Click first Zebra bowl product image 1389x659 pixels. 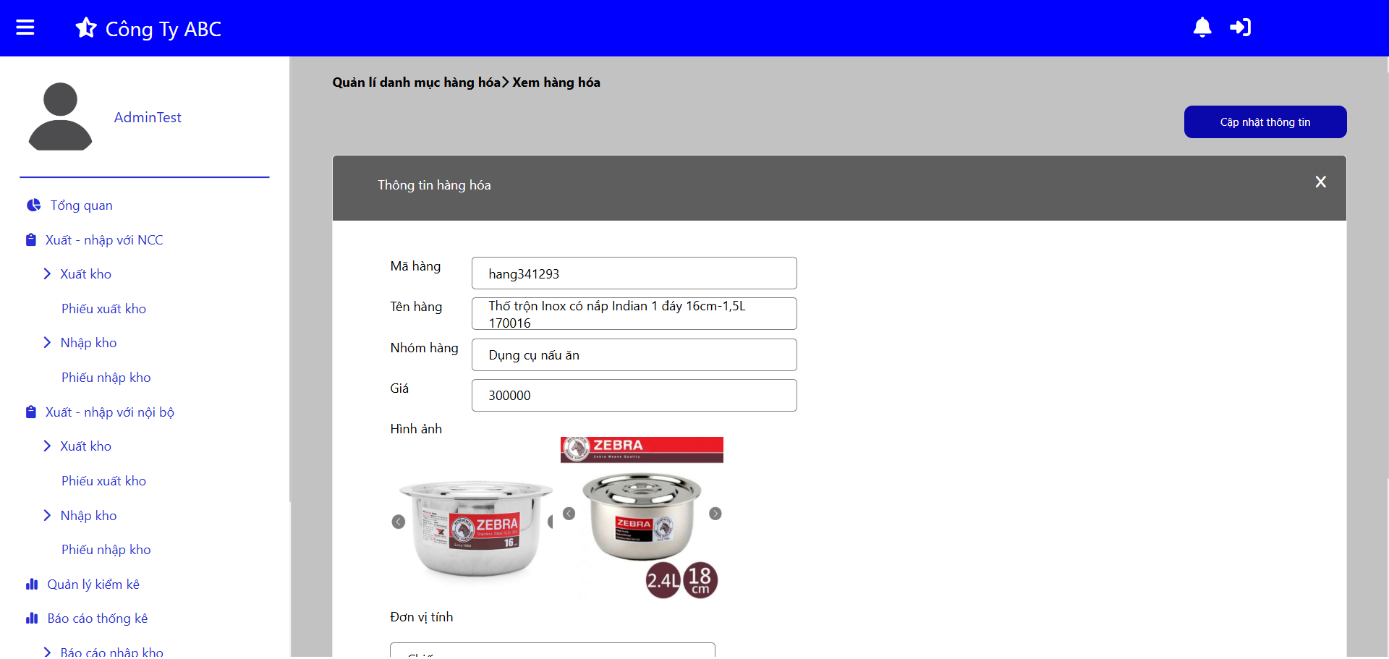point(475,528)
